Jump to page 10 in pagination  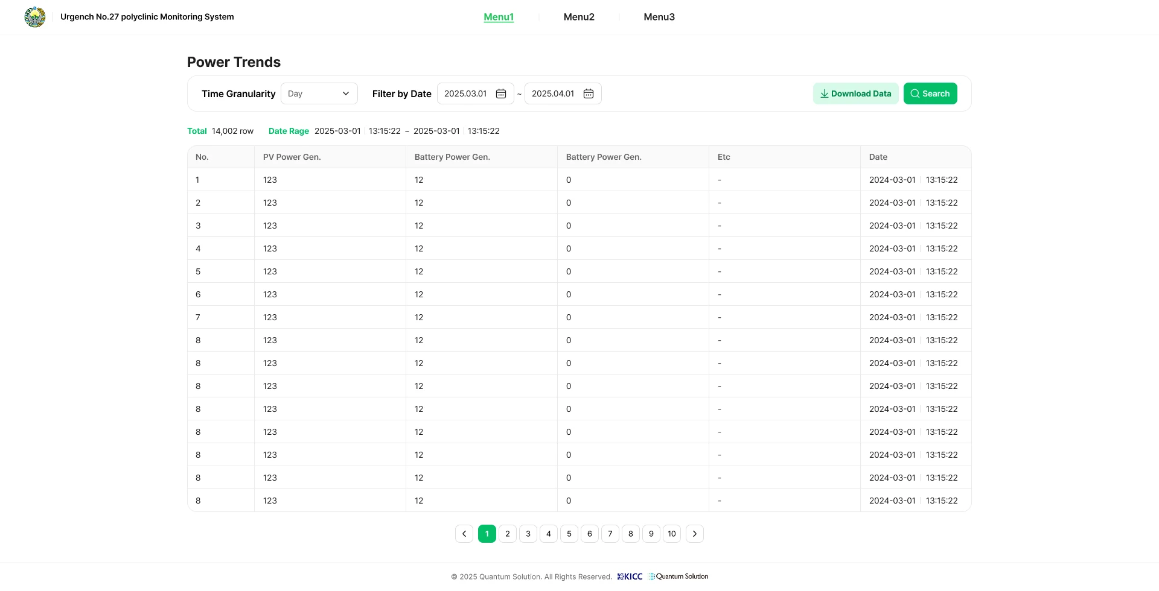(x=672, y=534)
